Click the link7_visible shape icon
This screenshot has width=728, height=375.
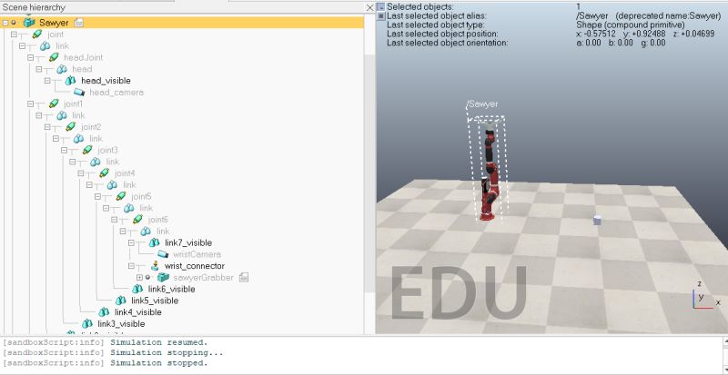(x=154, y=242)
